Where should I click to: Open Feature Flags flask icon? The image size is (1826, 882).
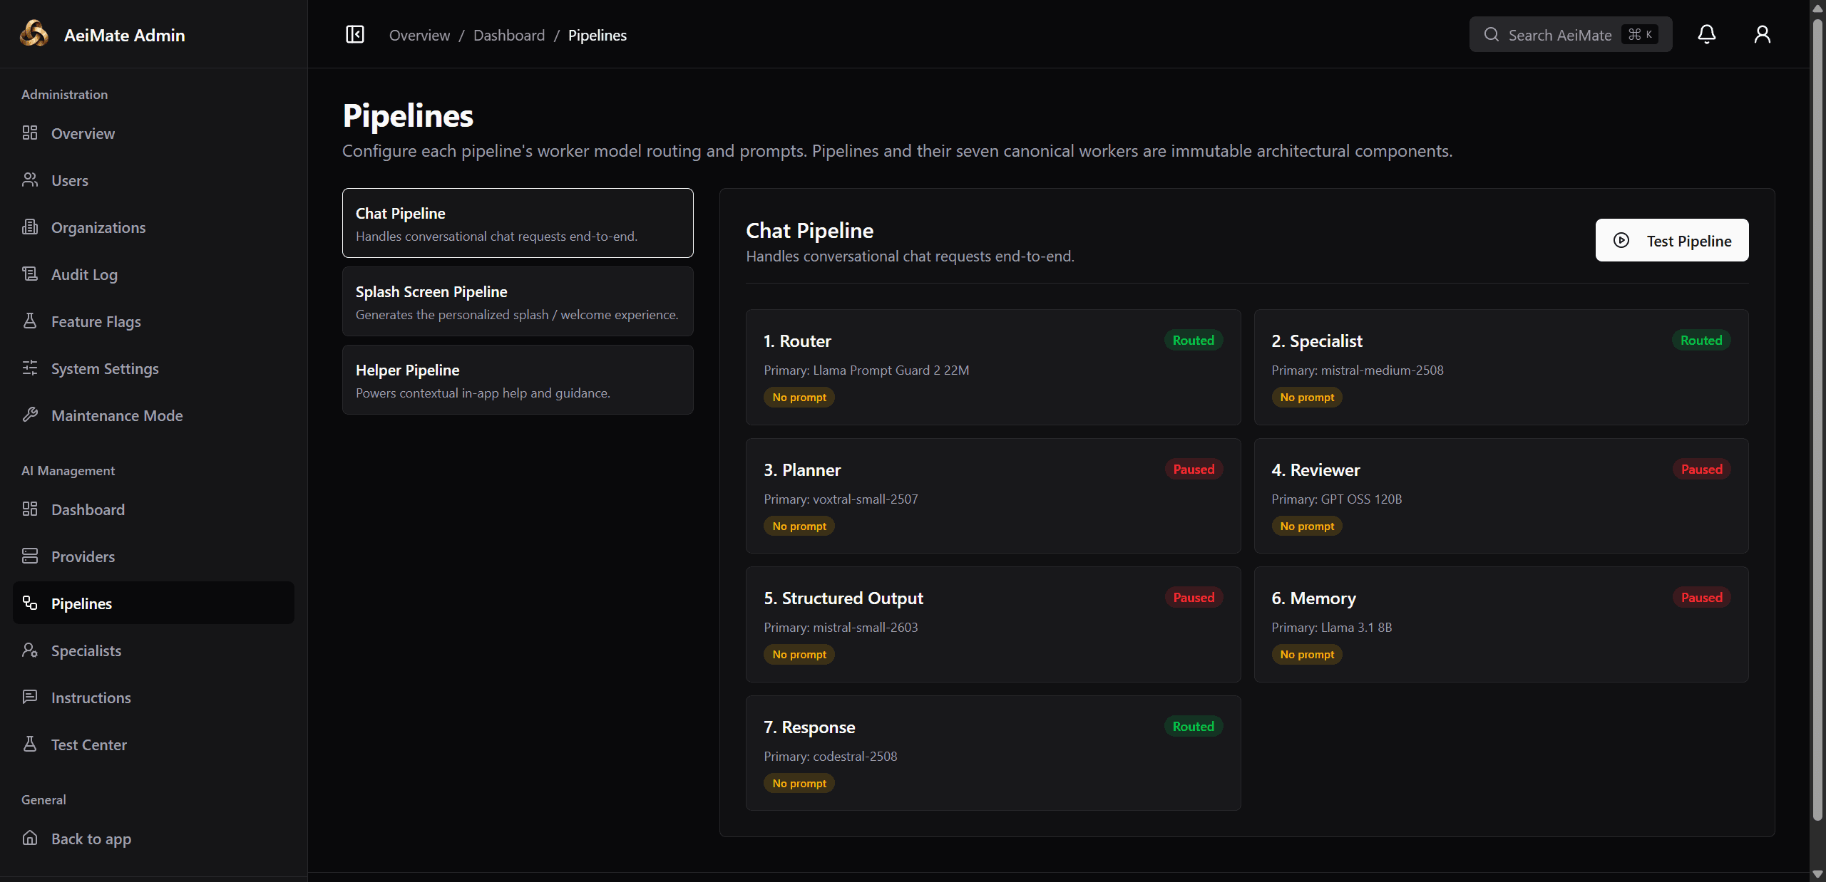[30, 321]
